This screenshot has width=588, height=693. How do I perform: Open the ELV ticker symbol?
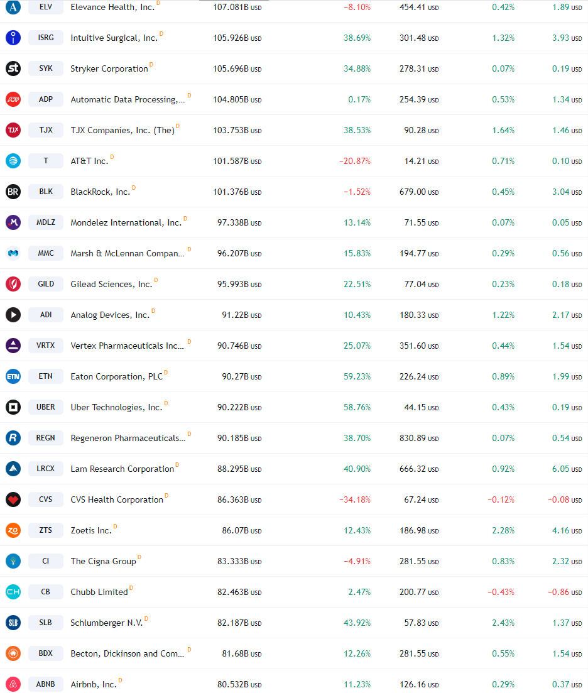click(x=46, y=7)
